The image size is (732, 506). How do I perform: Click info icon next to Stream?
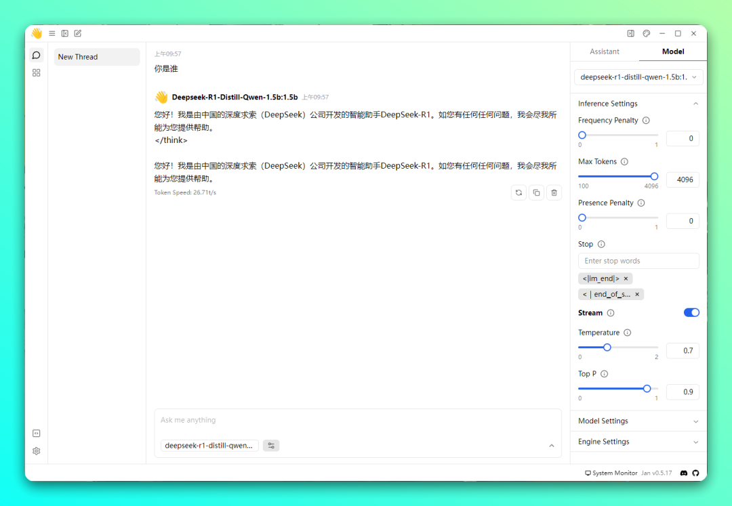pos(611,313)
